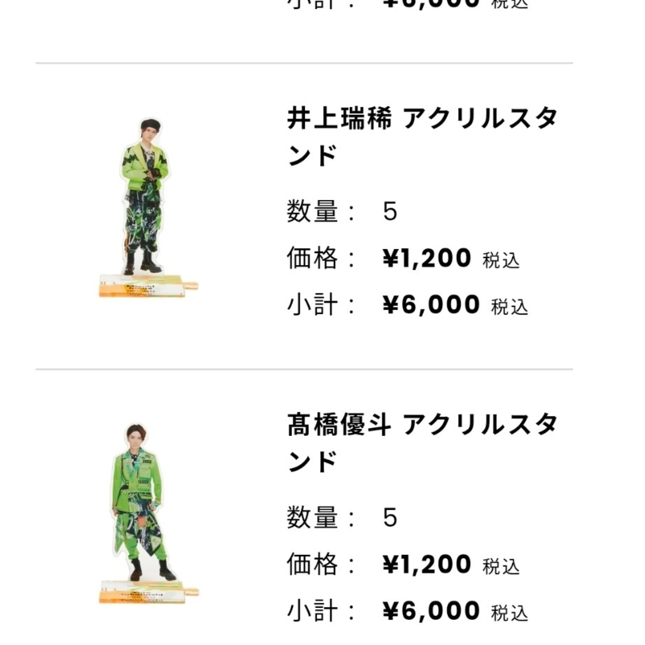The image size is (645, 645).
Task: Click the 小計 label under 井上瑞稀 item
Action: click(312, 305)
